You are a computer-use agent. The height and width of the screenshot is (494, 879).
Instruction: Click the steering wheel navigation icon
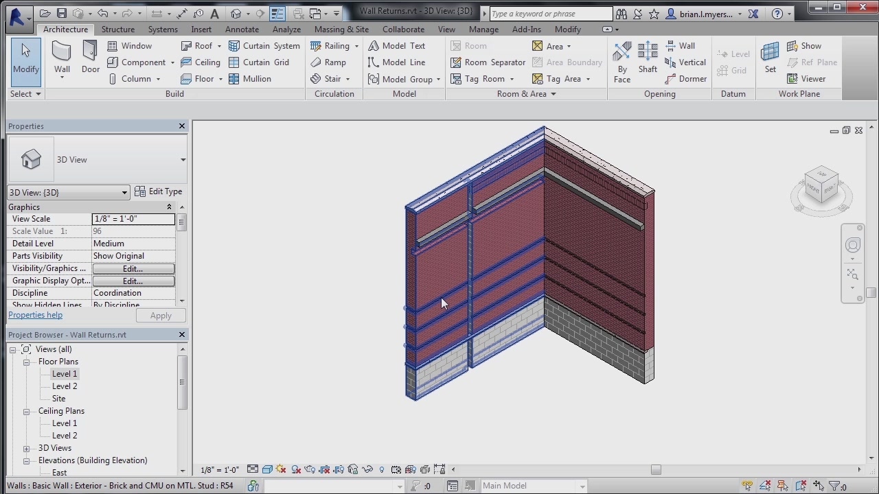tap(853, 246)
